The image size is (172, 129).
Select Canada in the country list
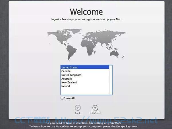85,71
